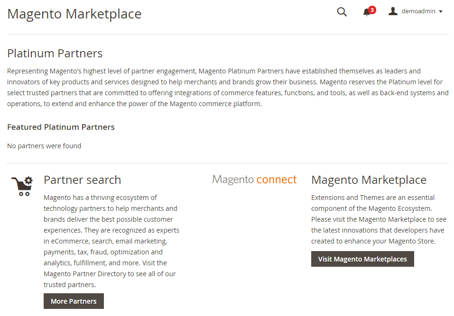Click the Magento Connect logo
Viewport: 454px width, 316px height.
(x=254, y=180)
